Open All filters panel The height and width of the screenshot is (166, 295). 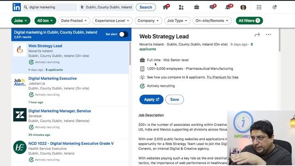coord(249,21)
